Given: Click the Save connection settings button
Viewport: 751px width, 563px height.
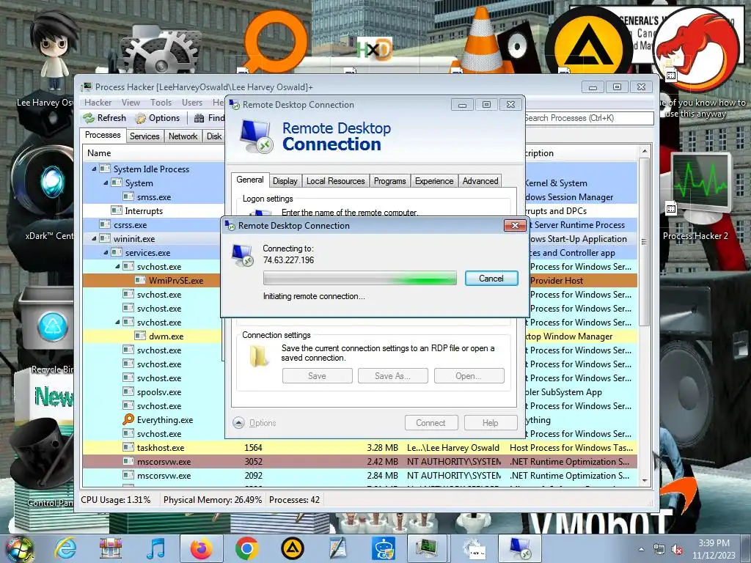Looking at the screenshot, I should 317,376.
